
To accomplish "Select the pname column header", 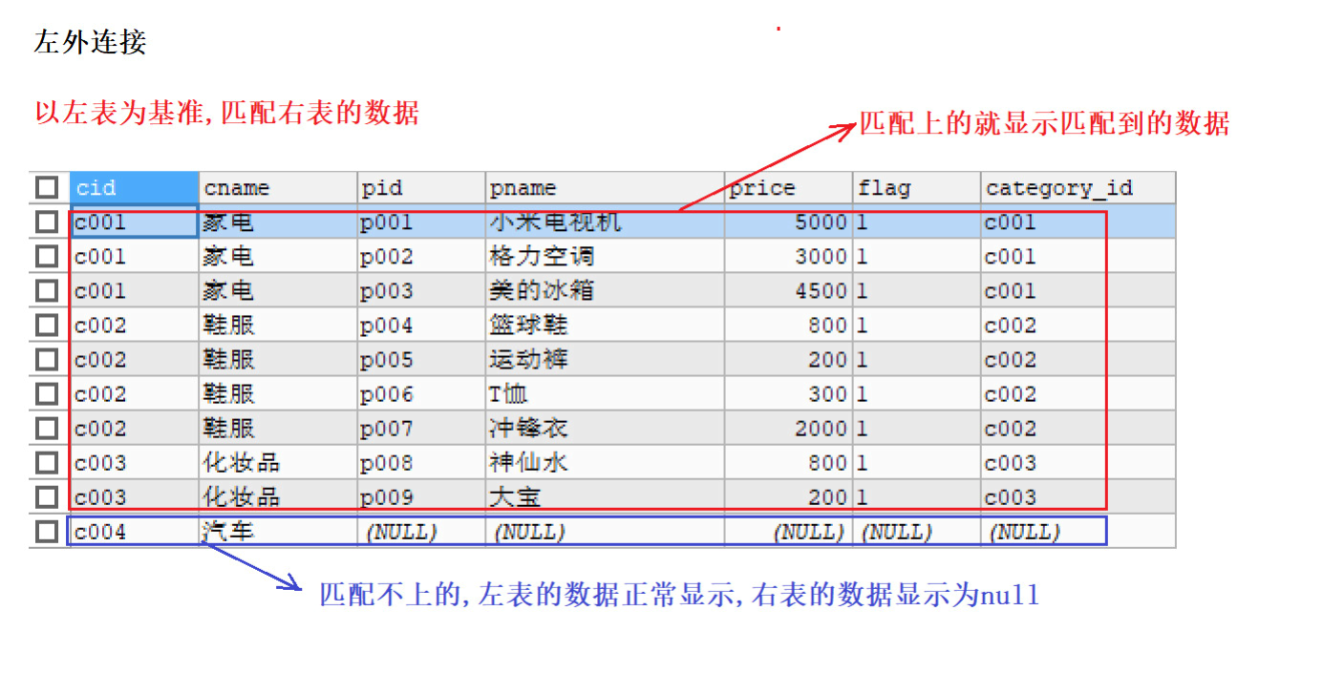I will click(605, 187).
